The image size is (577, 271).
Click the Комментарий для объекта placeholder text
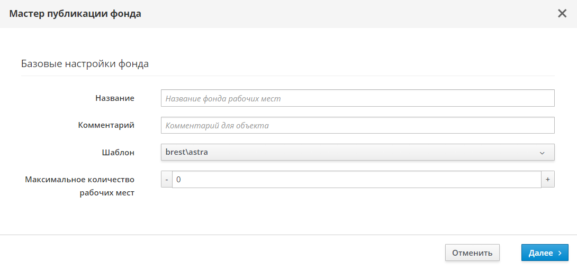[217, 126]
